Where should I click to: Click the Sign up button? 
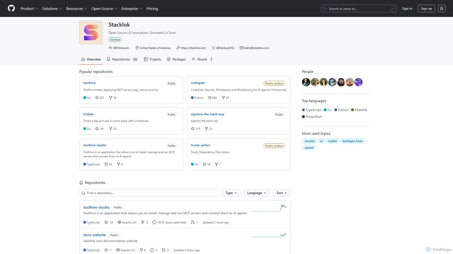coord(426,8)
